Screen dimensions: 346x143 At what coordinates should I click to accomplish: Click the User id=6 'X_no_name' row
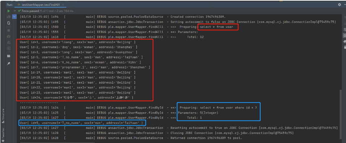(x=80, y=62)
